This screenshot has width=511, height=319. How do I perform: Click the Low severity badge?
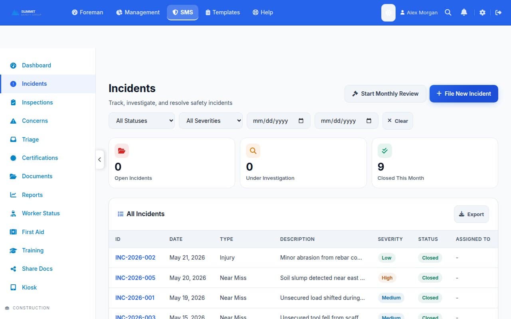click(x=386, y=258)
